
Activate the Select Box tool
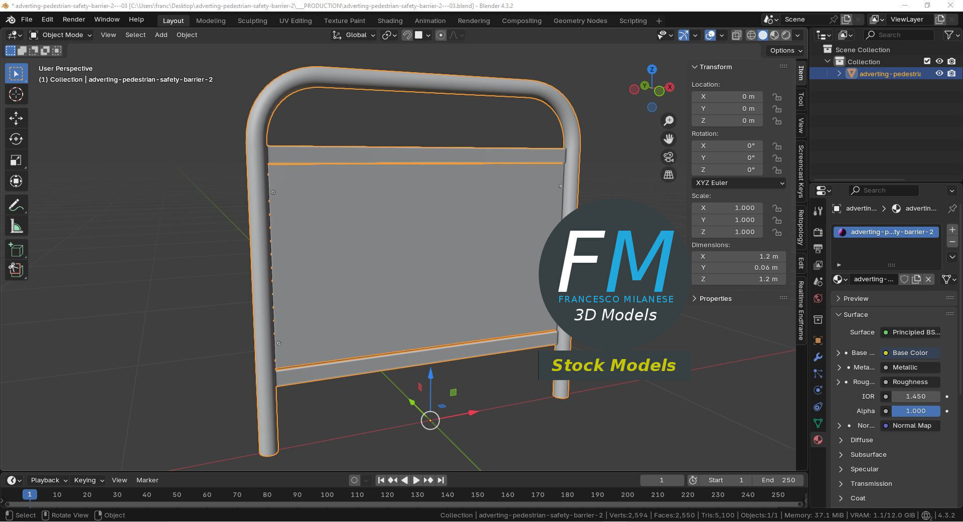[16, 74]
